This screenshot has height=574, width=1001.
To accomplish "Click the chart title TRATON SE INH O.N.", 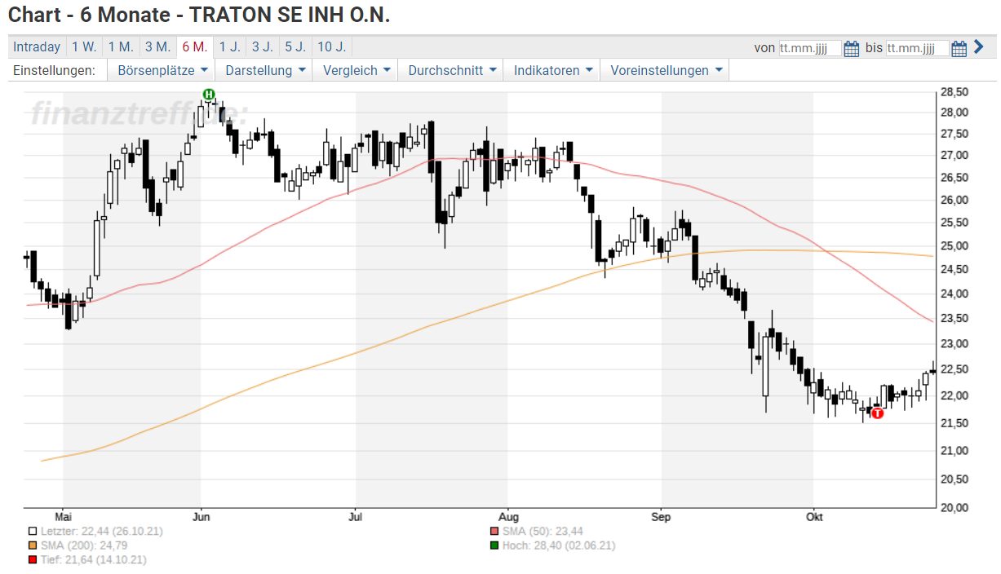I will click(290, 15).
